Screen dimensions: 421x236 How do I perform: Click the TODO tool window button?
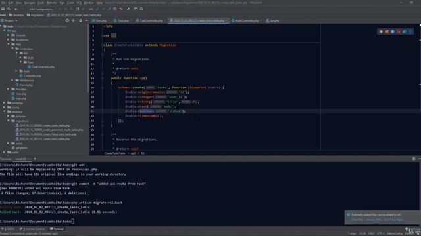click(8, 229)
